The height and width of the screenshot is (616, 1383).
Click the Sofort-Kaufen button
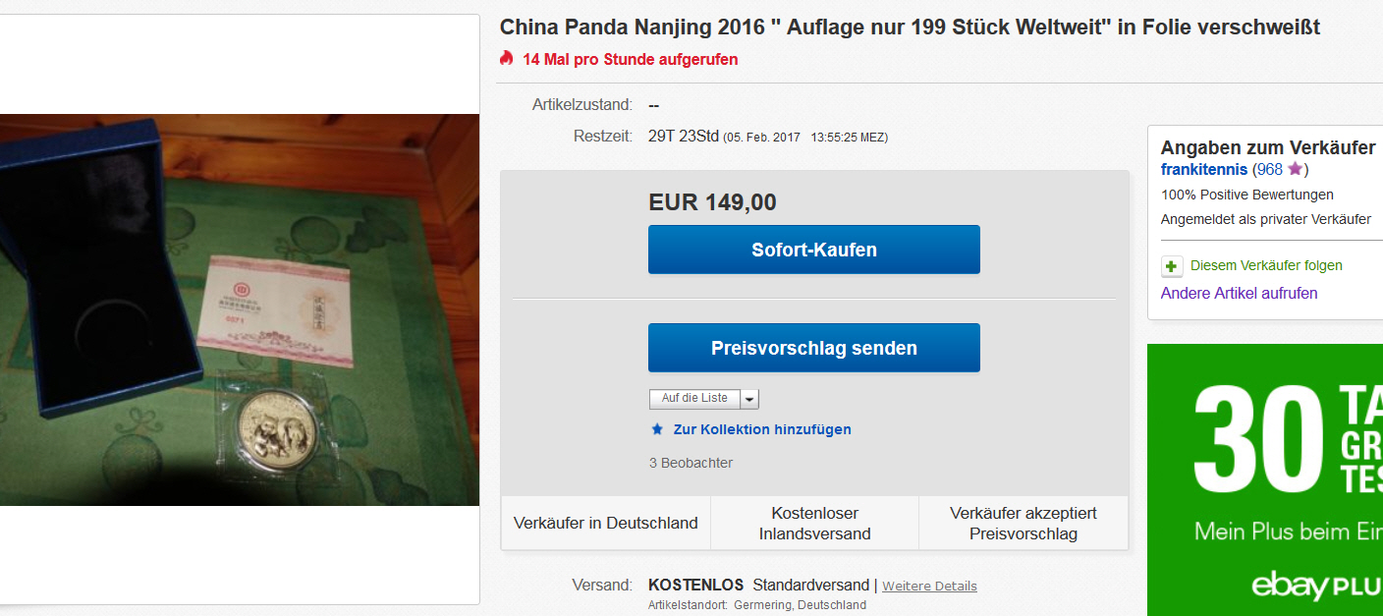[814, 250]
